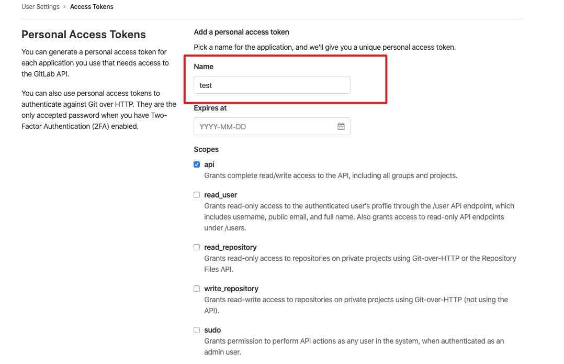564x364 pixels.
Task: Enable the read_user scope checkbox
Action: click(197, 195)
